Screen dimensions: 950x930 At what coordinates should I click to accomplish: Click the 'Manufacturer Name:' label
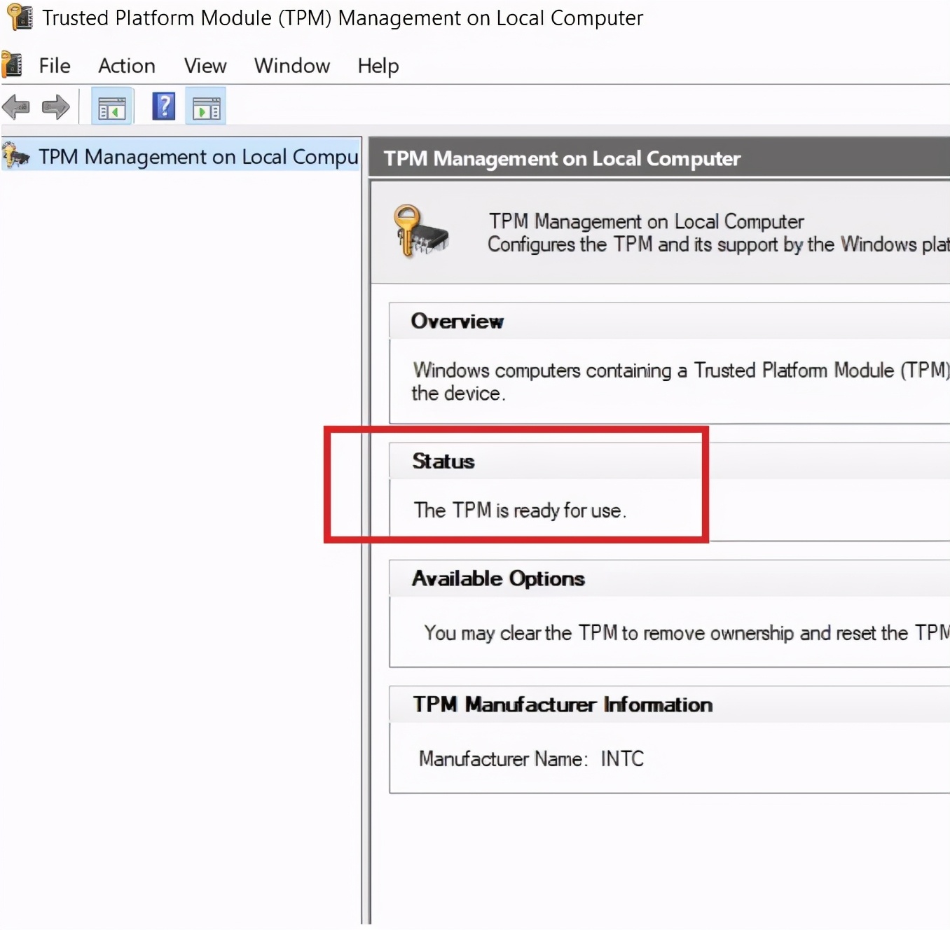click(504, 758)
